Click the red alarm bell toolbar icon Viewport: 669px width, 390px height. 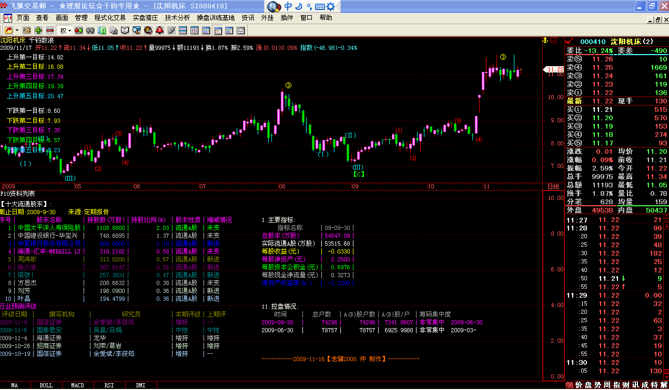click(159, 30)
